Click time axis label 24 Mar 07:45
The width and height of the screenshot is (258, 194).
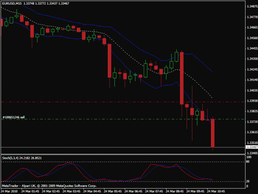coord(154,192)
